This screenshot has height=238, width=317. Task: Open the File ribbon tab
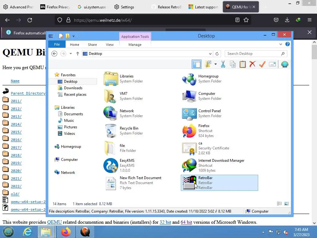[x=57, y=44]
